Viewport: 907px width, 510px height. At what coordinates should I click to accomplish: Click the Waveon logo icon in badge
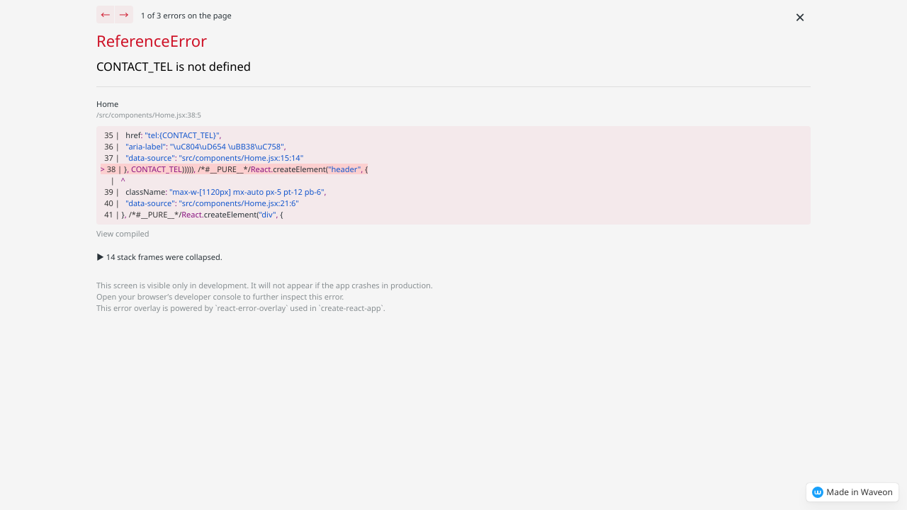click(818, 492)
